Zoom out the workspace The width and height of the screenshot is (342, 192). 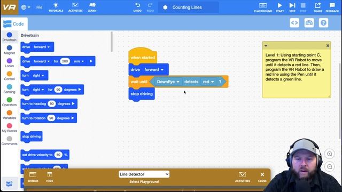(x=330, y=167)
